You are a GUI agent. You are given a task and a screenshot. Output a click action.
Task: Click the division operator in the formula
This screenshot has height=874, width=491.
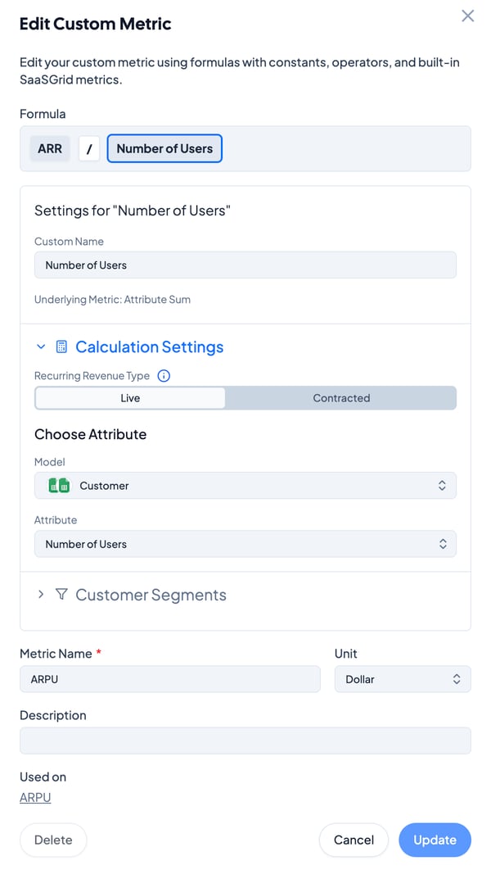click(88, 148)
